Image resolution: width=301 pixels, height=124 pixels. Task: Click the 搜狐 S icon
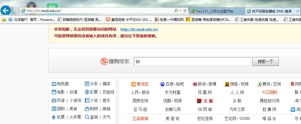[x=227, y=84]
